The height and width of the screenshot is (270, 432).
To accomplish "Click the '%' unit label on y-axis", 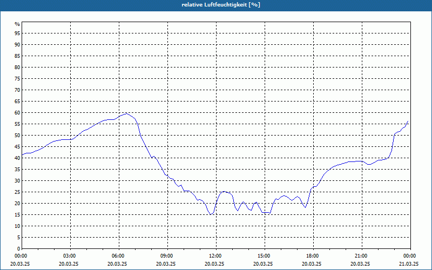I will pos(17,24).
